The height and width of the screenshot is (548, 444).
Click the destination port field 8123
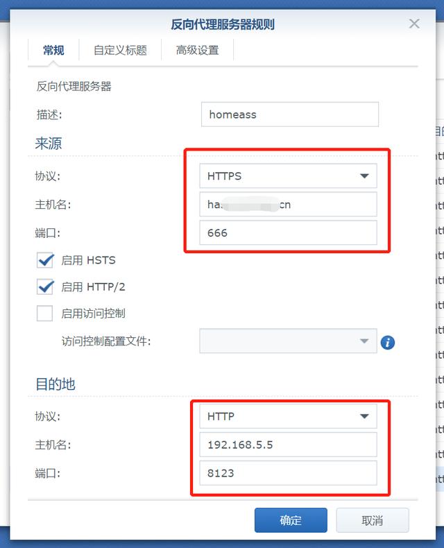click(288, 473)
